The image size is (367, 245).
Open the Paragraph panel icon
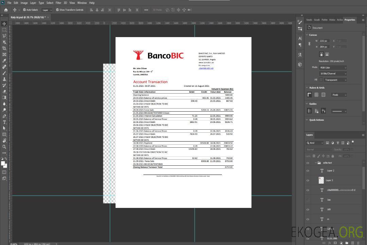pyautogui.click(x=300, y=45)
